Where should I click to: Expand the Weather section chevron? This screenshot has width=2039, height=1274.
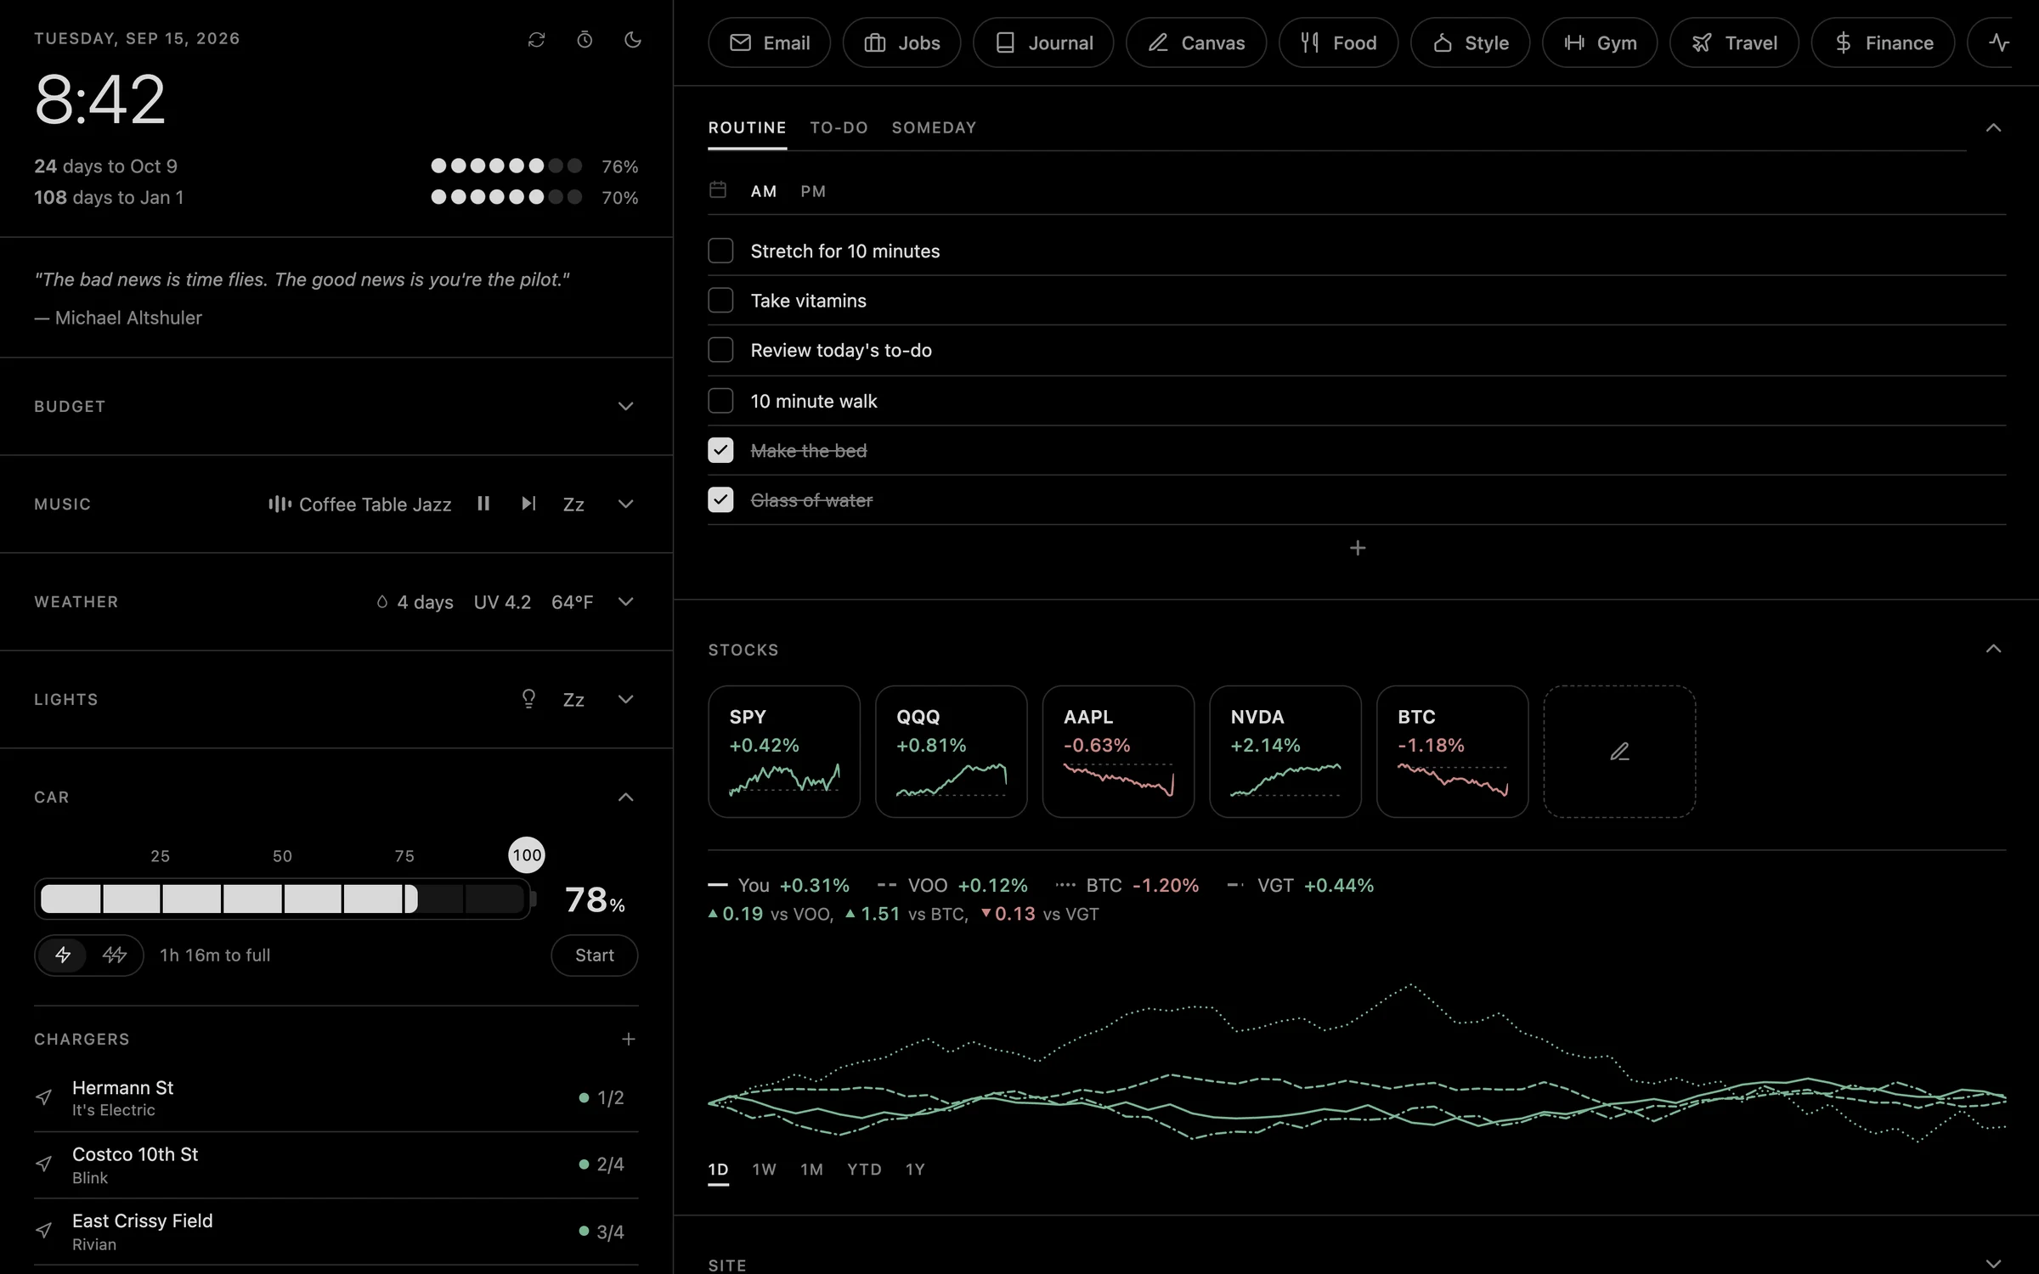pos(625,601)
